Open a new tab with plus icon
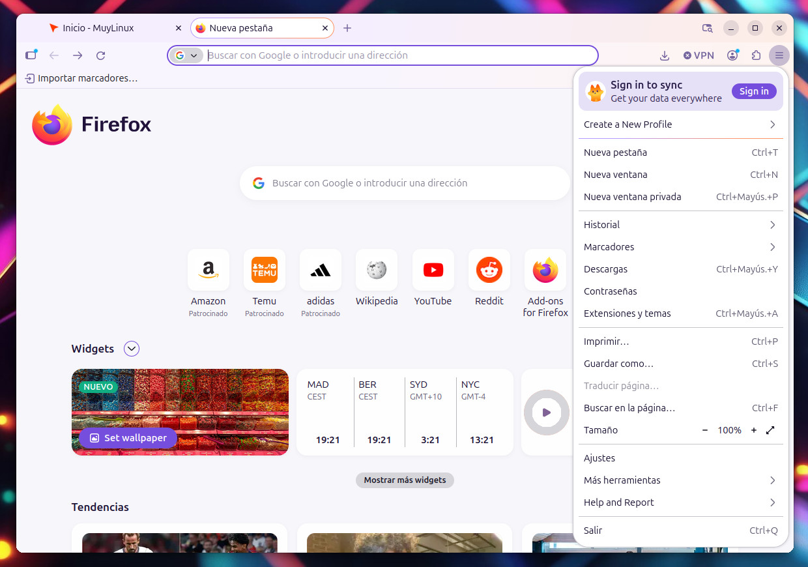This screenshot has height=567, width=808. click(347, 28)
